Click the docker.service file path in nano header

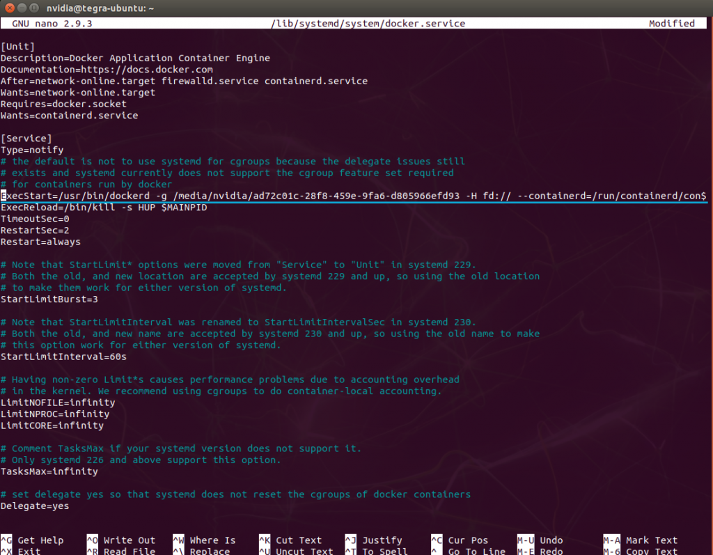(368, 24)
